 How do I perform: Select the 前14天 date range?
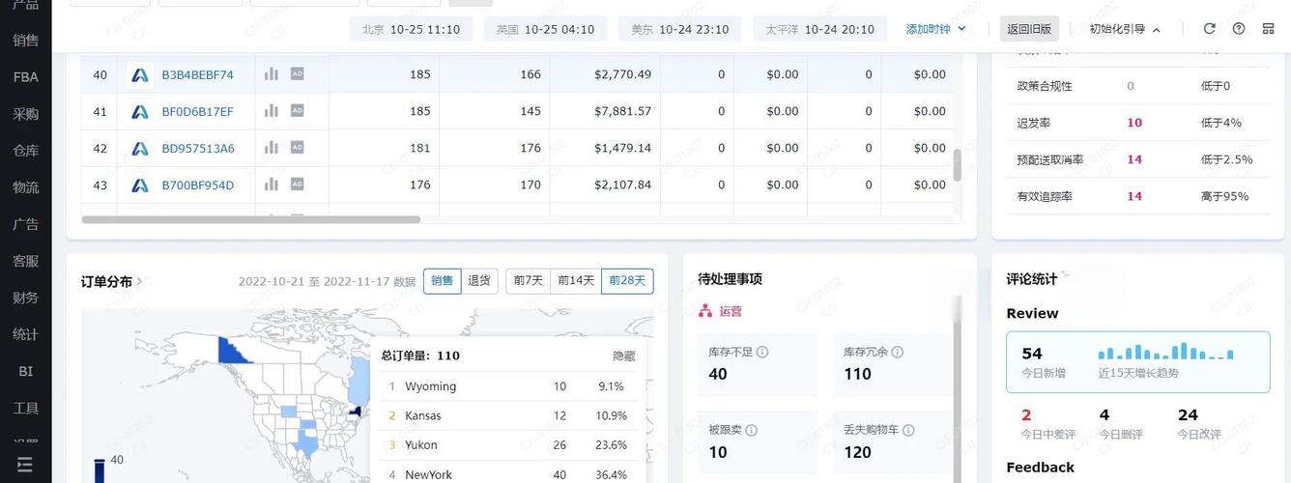[x=576, y=281]
